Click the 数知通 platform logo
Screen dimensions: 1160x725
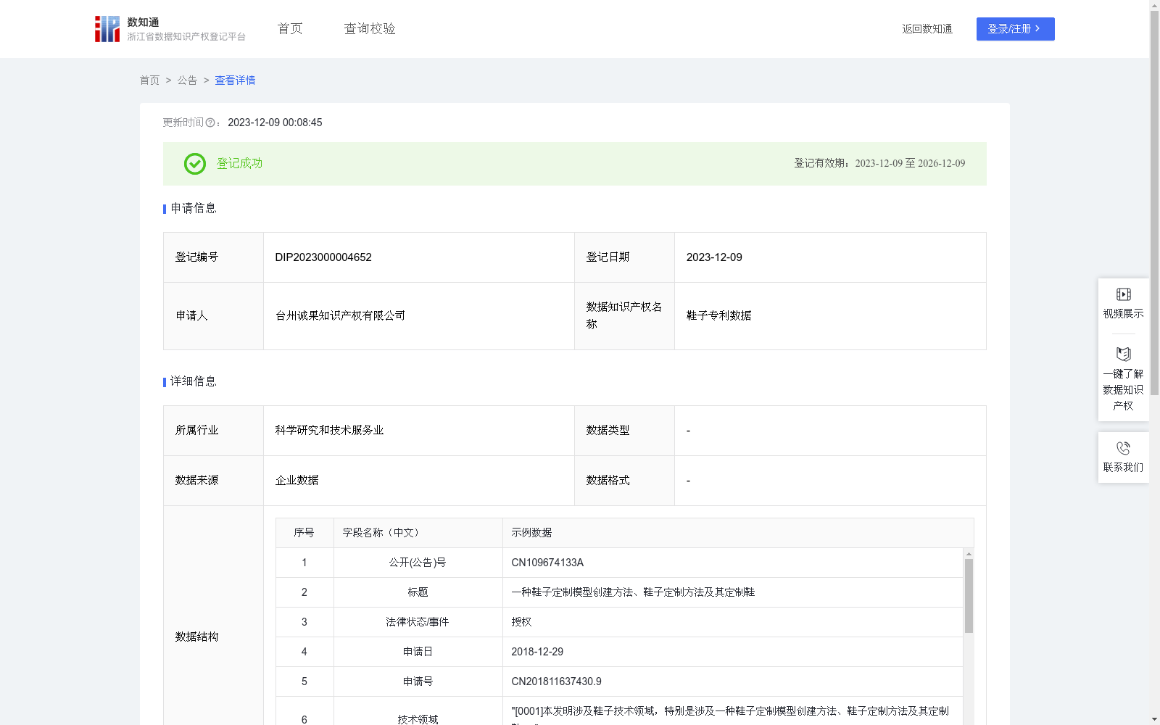pyautogui.click(x=170, y=29)
